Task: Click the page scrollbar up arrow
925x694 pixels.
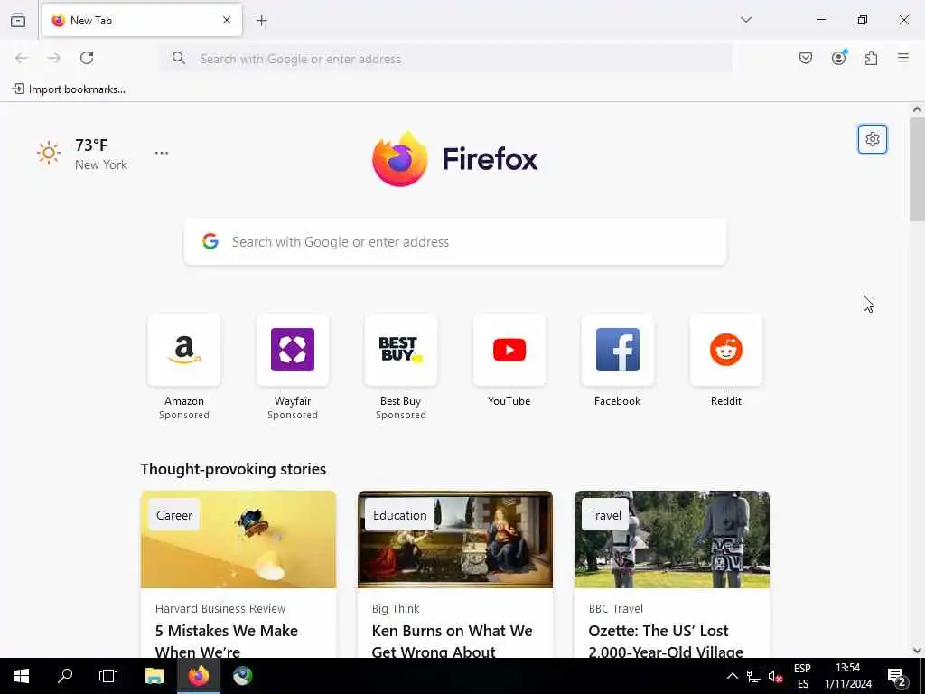Action: pos(917,109)
